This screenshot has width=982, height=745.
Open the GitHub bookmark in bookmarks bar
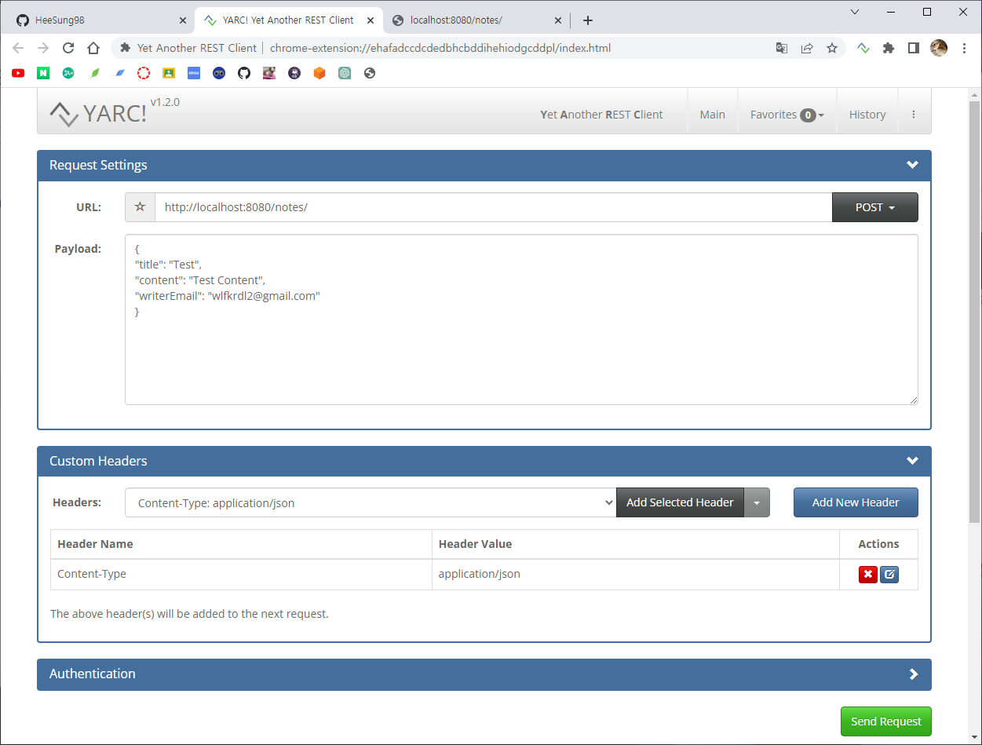pos(244,73)
